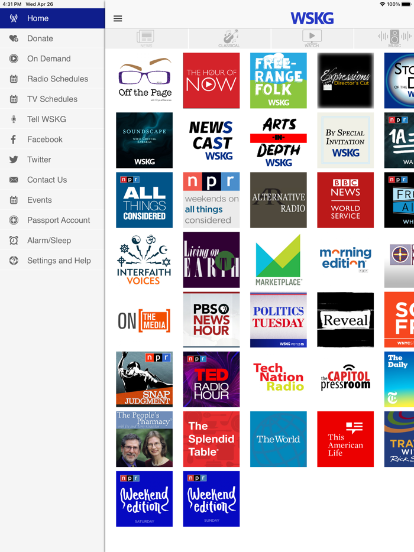
Task: Open the News Cast WSKG tile
Action: click(211, 140)
